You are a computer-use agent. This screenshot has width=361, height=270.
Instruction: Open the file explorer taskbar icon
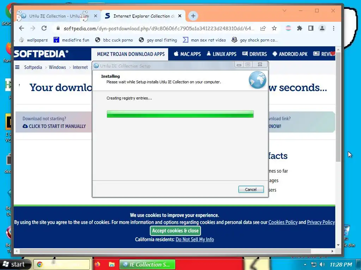(112, 264)
